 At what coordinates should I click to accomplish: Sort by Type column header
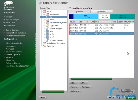pyautogui.click(x=102, y=22)
